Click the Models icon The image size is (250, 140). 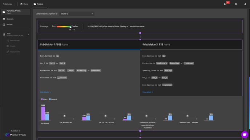point(8,46)
